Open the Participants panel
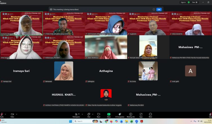This screenshot has height=124, width=212. (76, 115)
